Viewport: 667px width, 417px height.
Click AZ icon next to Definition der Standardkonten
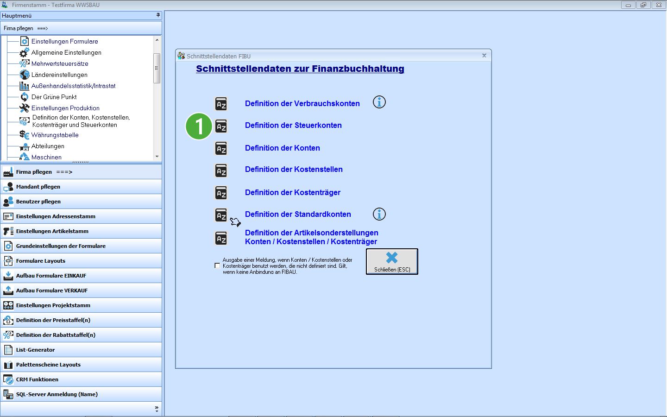click(x=221, y=215)
